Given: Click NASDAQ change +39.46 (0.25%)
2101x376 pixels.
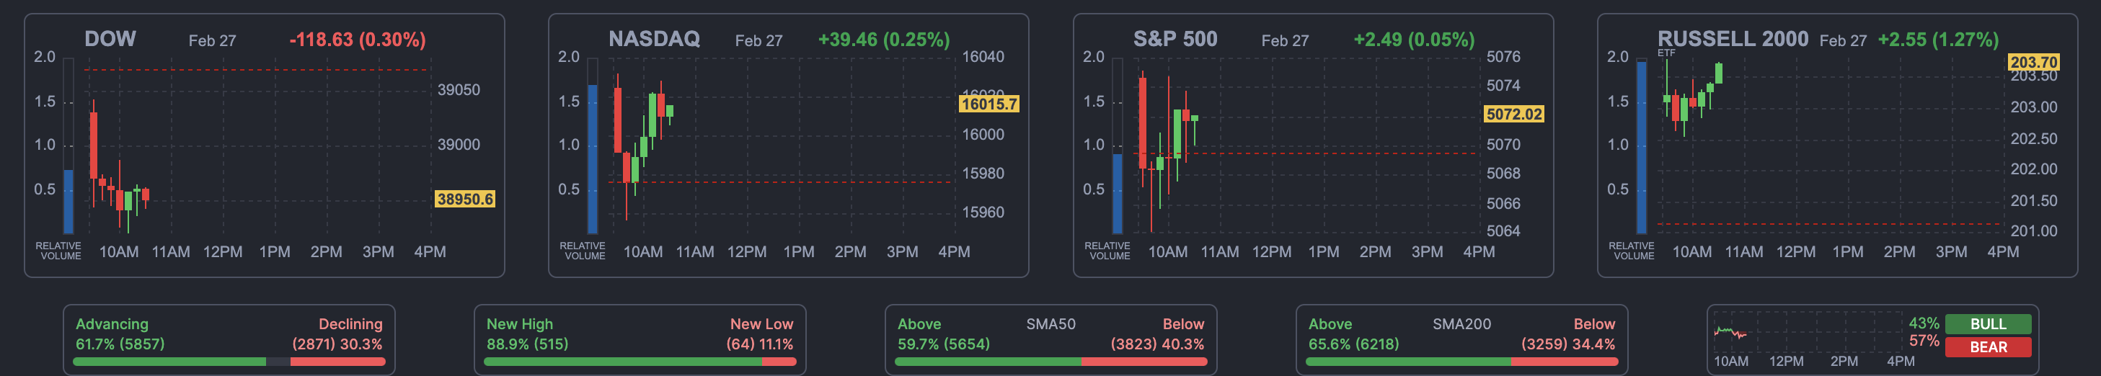Looking at the screenshot, I should (883, 39).
